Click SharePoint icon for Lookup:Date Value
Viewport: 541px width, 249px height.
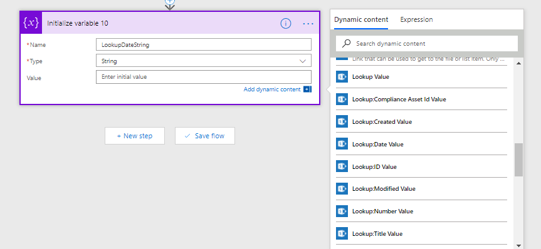342,144
